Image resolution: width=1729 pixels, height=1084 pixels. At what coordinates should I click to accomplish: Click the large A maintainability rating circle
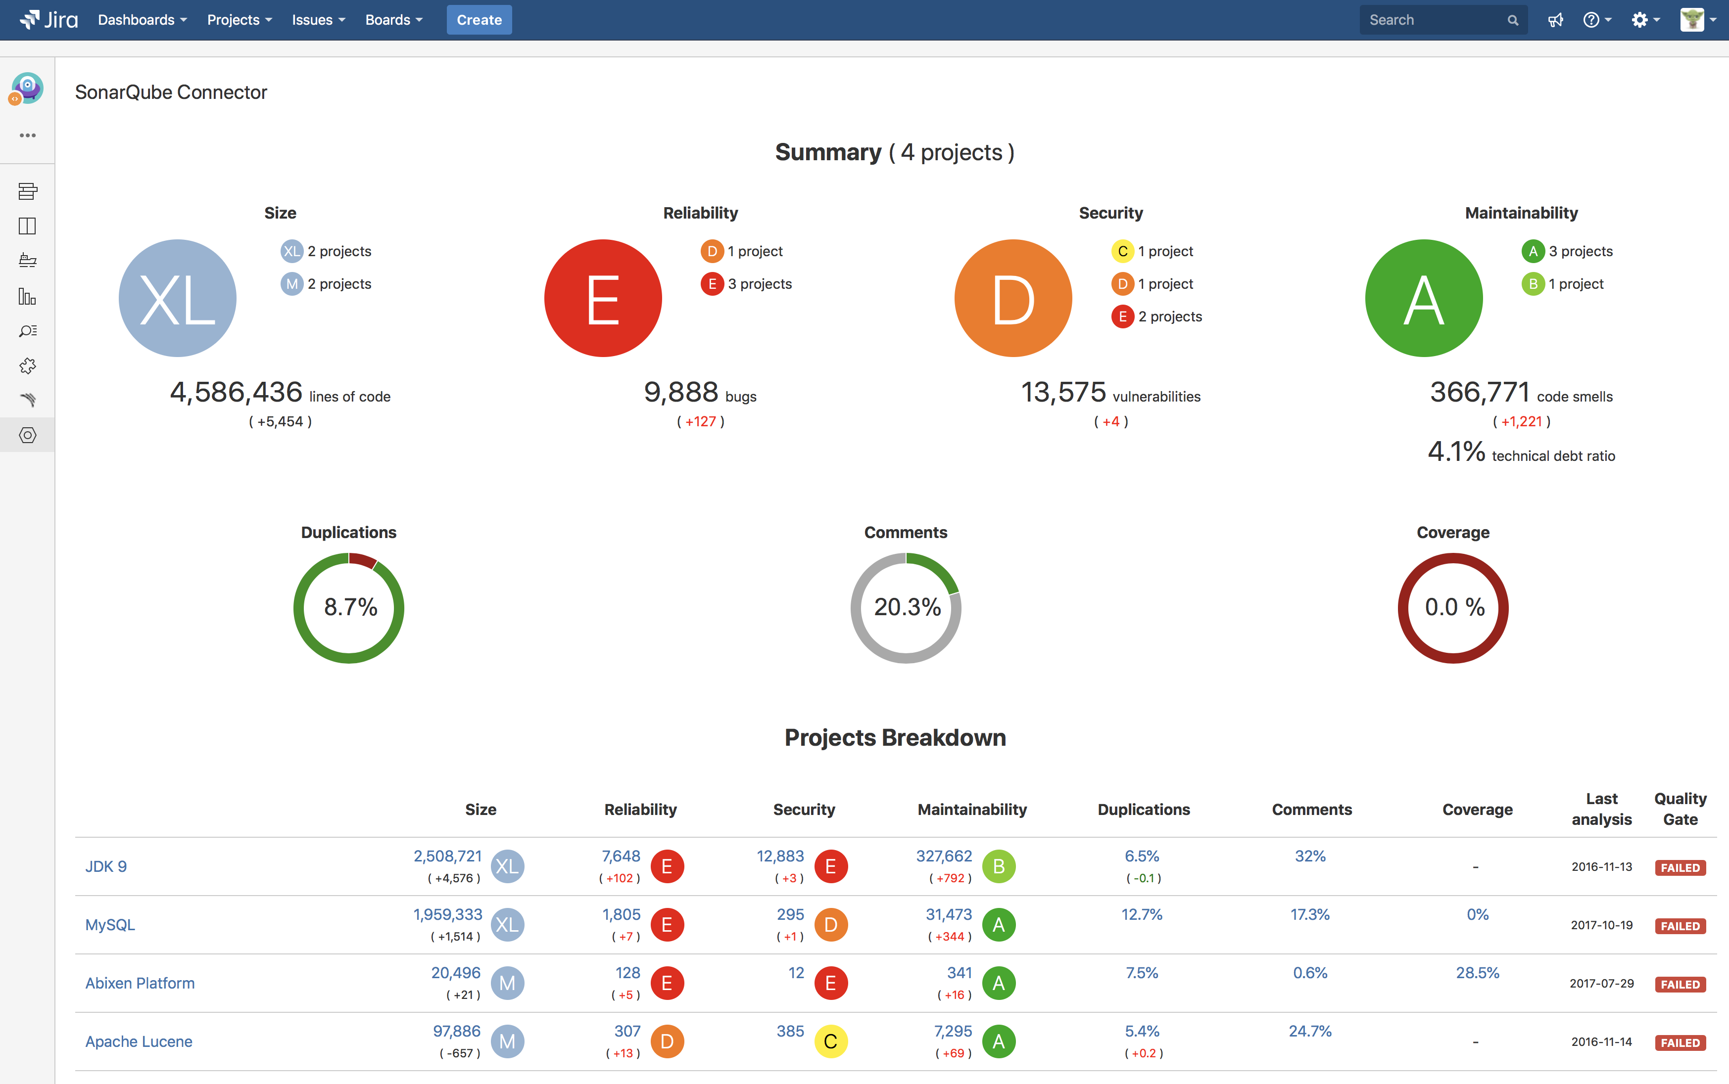1423,298
